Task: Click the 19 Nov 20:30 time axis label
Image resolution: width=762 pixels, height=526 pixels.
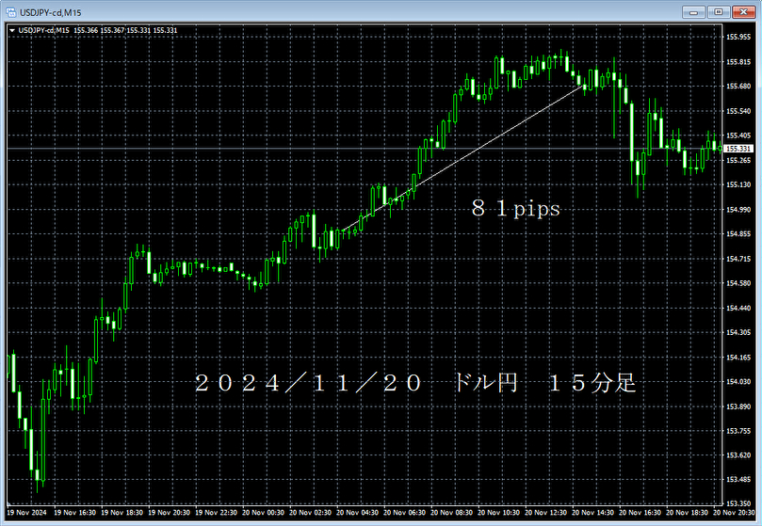Action: 170,513
